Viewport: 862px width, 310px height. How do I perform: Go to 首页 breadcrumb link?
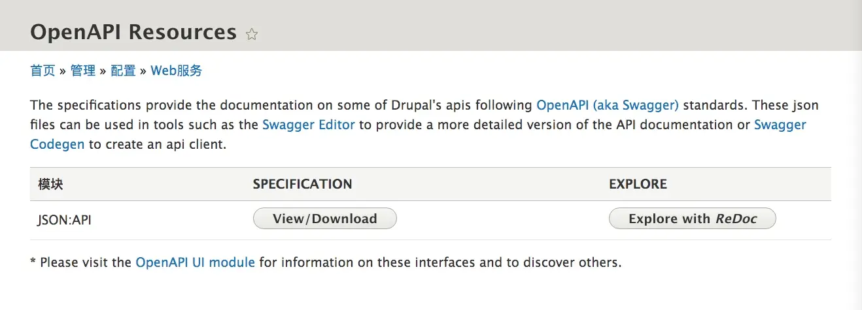click(43, 70)
